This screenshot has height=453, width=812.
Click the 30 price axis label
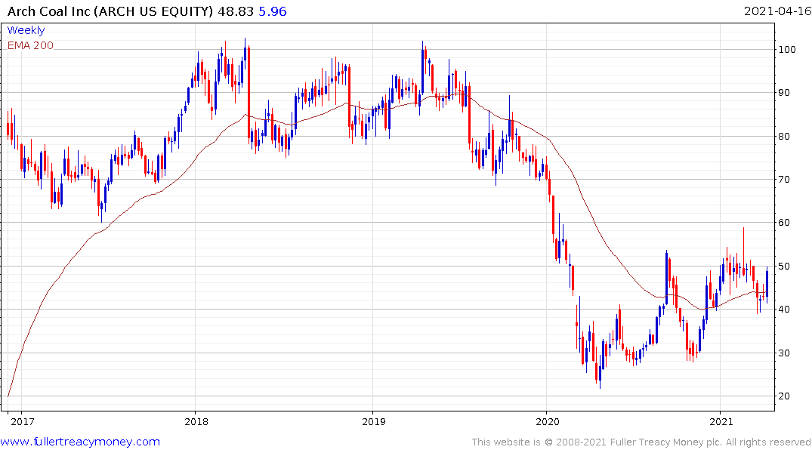click(x=784, y=353)
